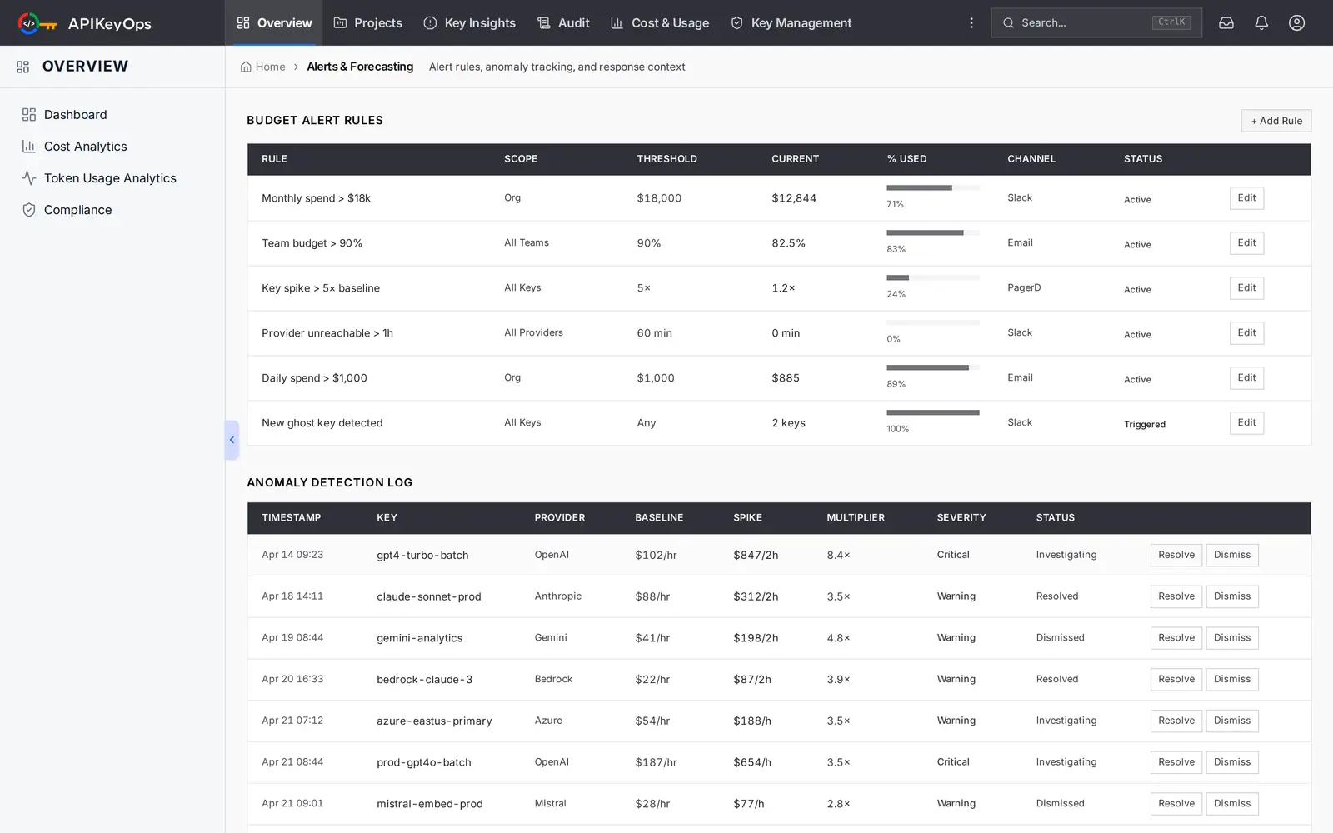Resolve the bedrock-claude-3 anomaly

click(1176, 680)
